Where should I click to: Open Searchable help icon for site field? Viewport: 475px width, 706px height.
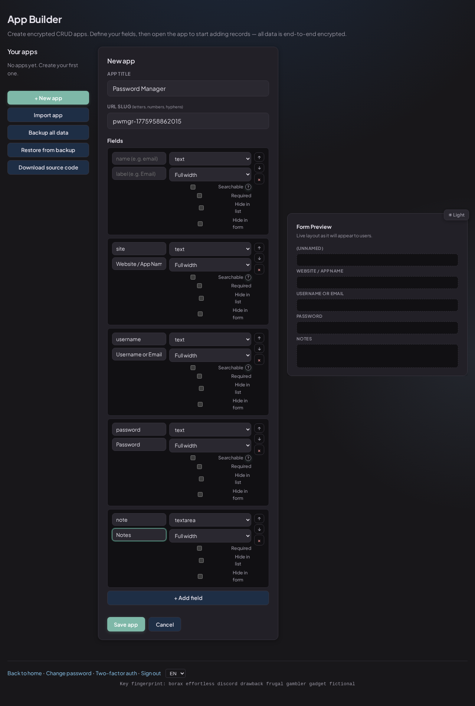click(x=248, y=277)
